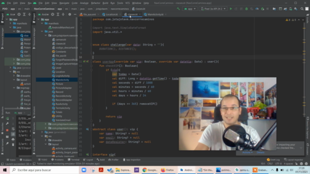Click the Collapse All icon in Project panel
Viewport: 310px width, 174px height.
click(63, 14)
